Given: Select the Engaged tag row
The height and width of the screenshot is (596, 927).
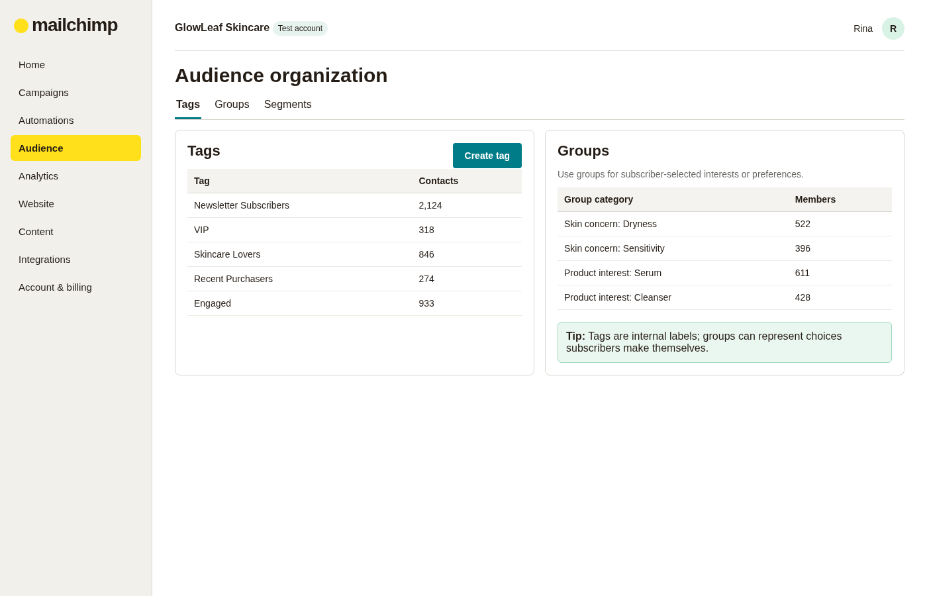Looking at the screenshot, I should click(x=354, y=303).
